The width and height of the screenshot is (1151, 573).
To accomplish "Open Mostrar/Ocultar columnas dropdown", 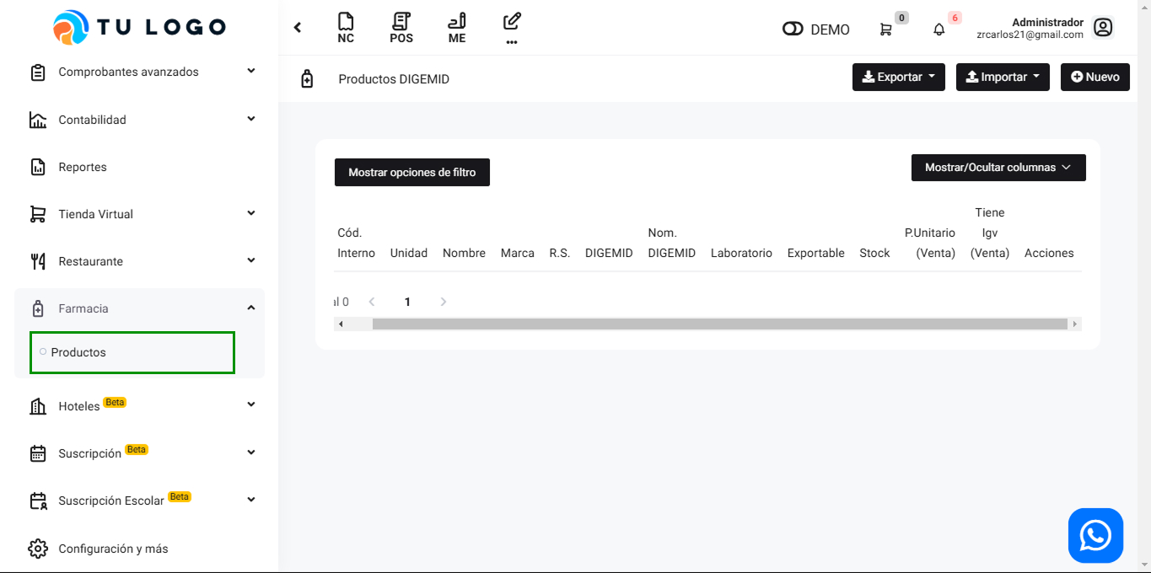I will pos(998,168).
